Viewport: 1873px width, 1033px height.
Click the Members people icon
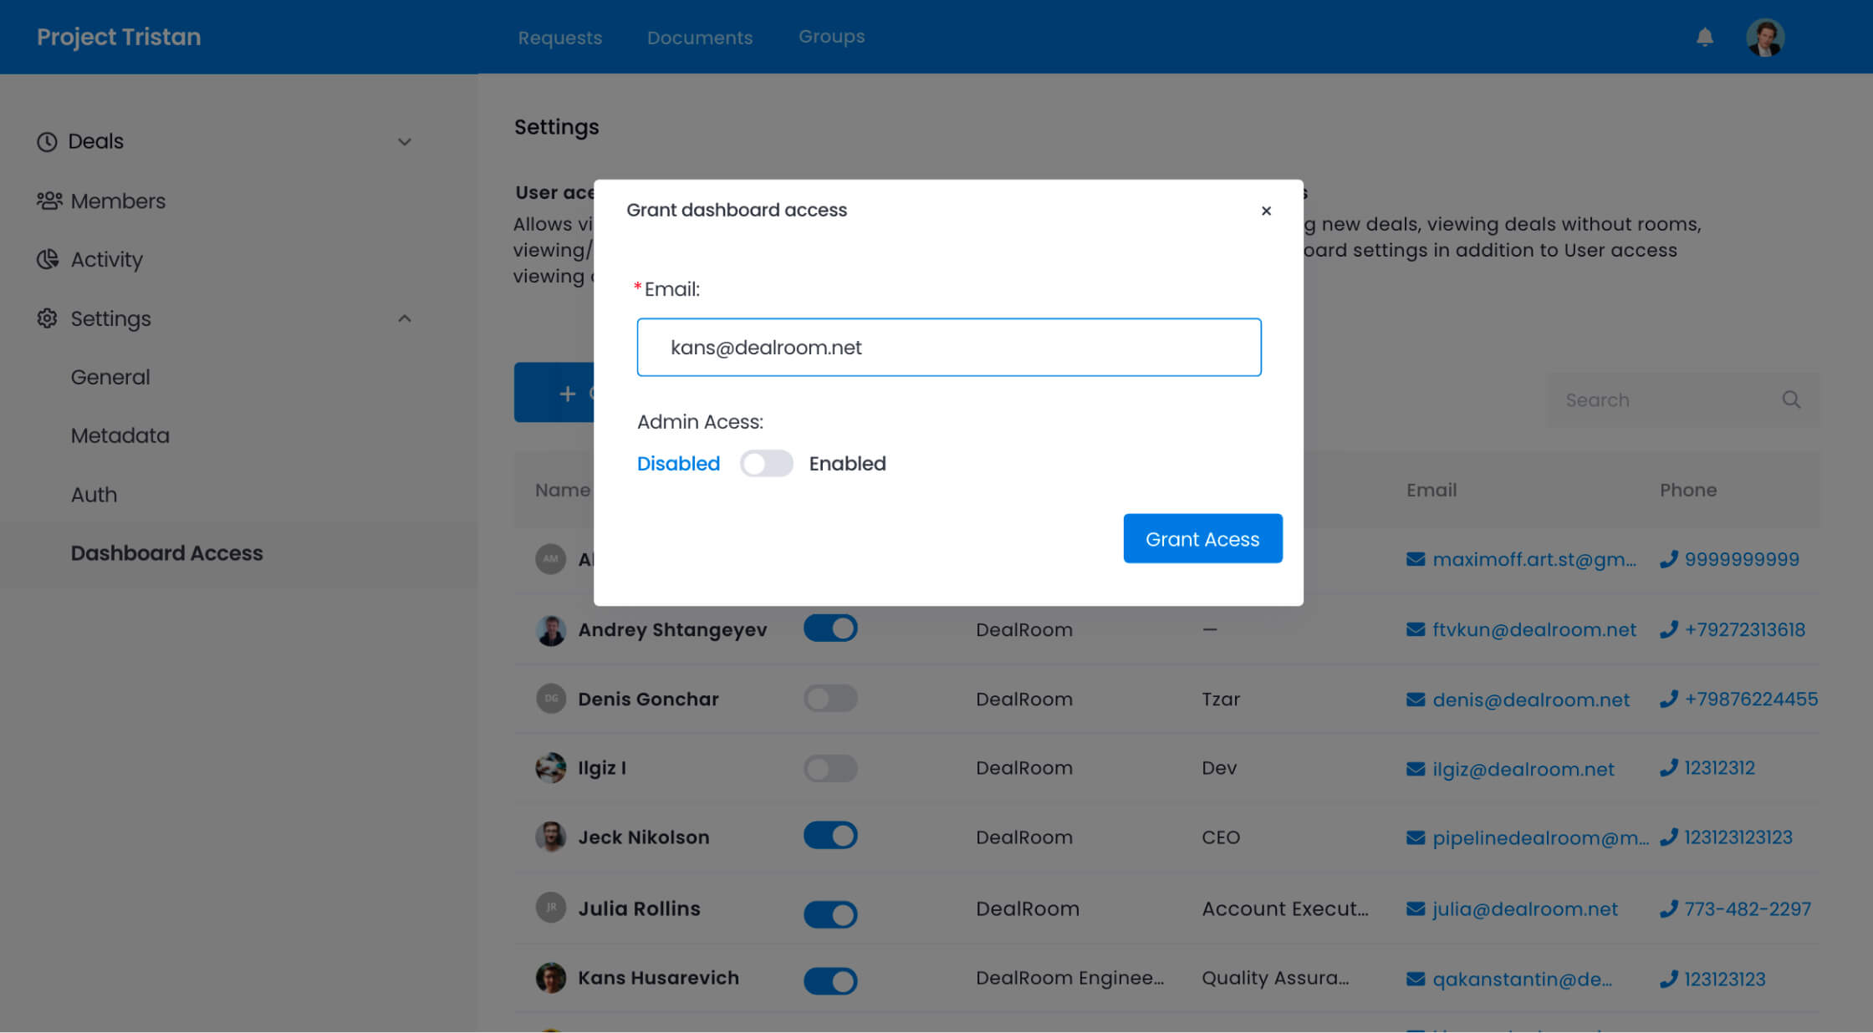click(49, 201)
